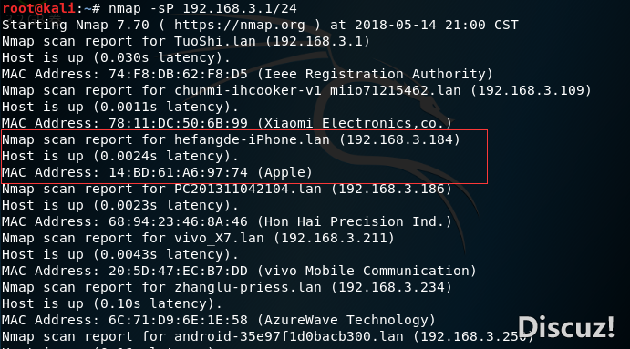Click the PC201311042104.lan hostname
This screenshot has height=349, width=630.
coord(248,189)
